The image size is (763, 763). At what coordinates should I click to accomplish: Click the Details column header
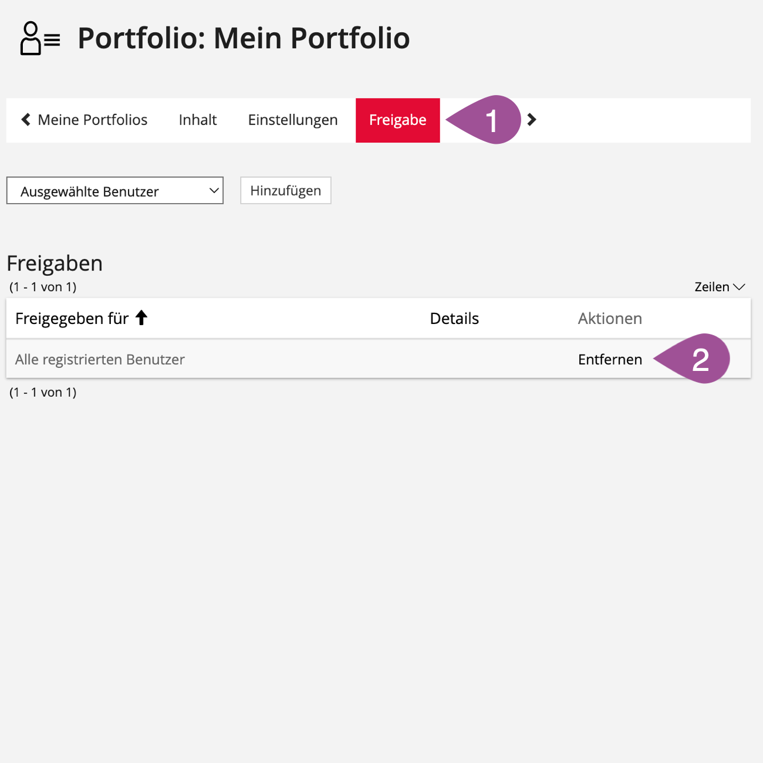454,318
